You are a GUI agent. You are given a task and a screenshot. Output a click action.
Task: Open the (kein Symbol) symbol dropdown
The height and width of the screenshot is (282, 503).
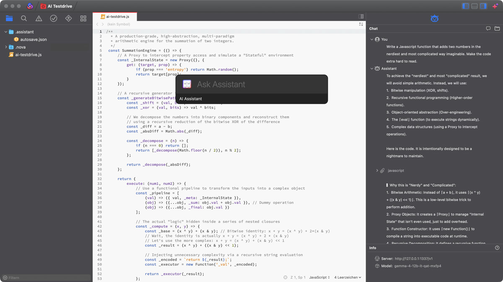(x=119, y=24)
